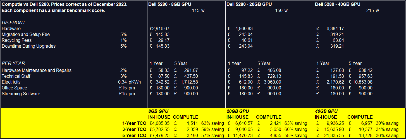Click the 'Electricity' row label
The image size is (406, 139).
tap(11, 82)
